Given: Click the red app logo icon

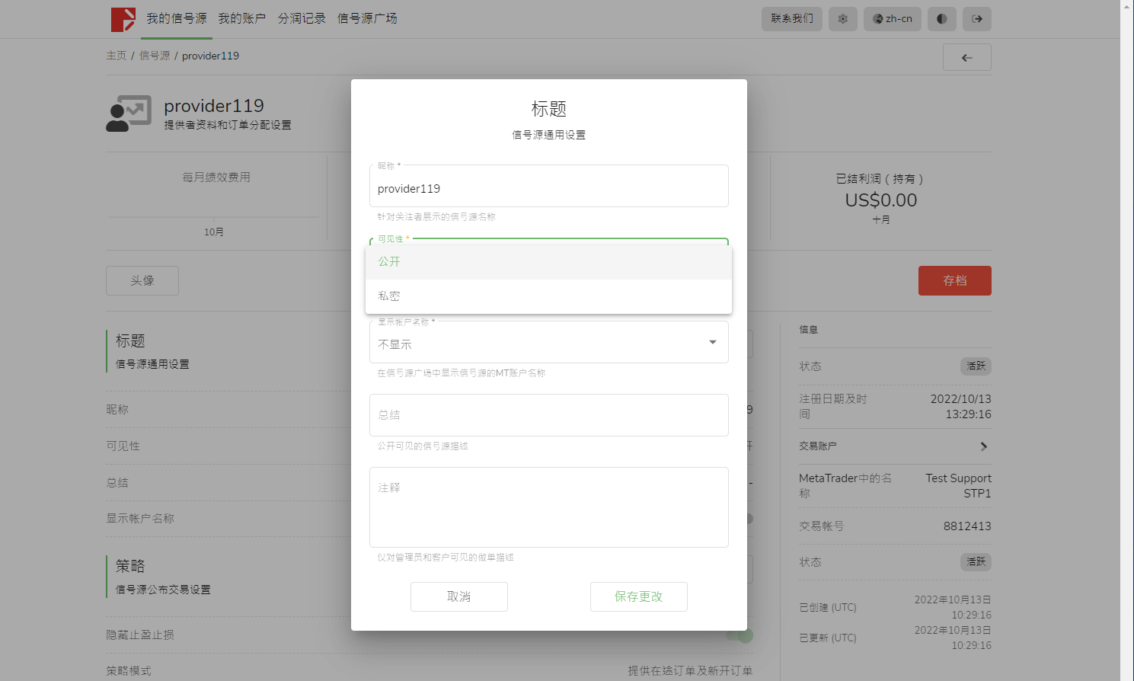Looking at the screenshot, I should click(x=123, y=19).
